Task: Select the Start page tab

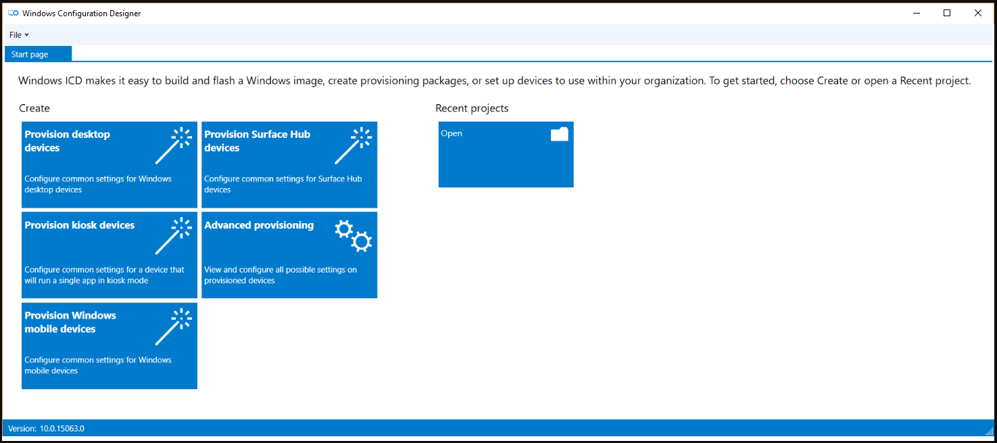Action: (x=38, y=54)
